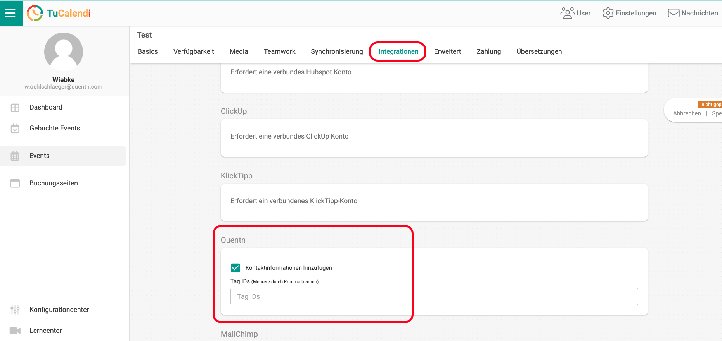Select the Integrationen tab
722x341 pixels.
click(398, 51)
